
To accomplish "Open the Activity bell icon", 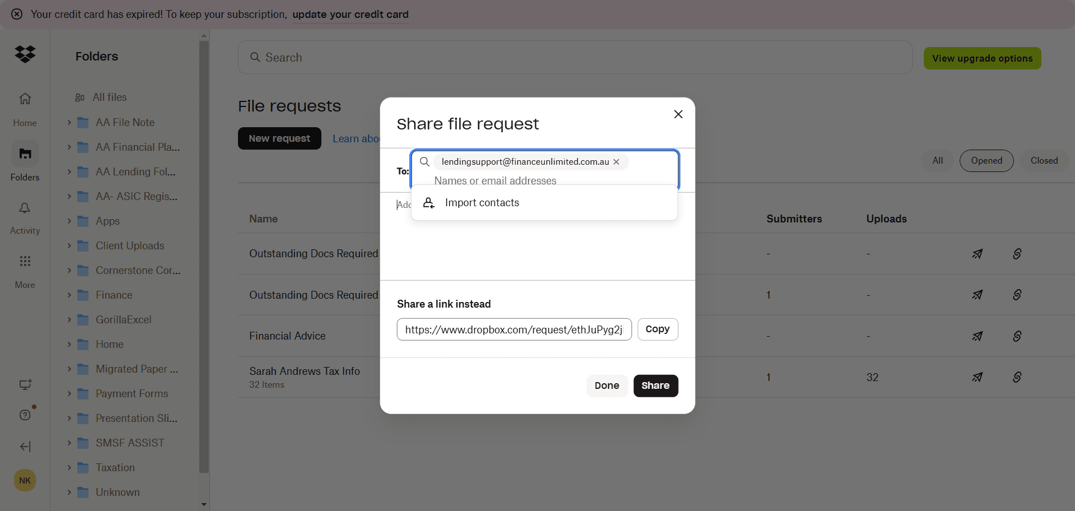I will [x=25, y=208].
